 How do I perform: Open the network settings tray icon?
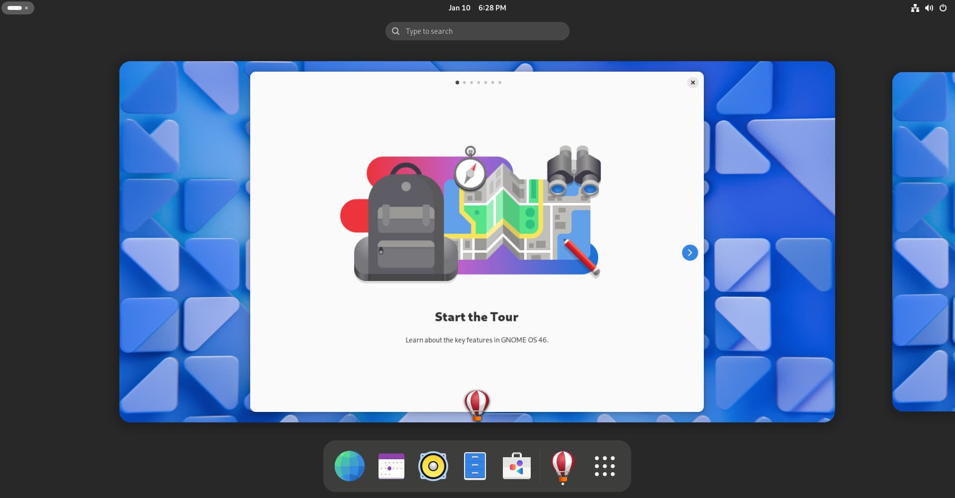[x=915, y=7]
